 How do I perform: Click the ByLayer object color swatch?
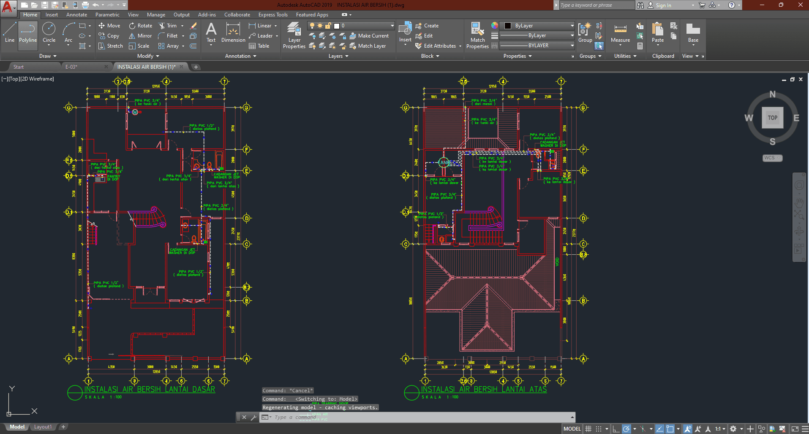pyautogui.click(x=508, y=26)
